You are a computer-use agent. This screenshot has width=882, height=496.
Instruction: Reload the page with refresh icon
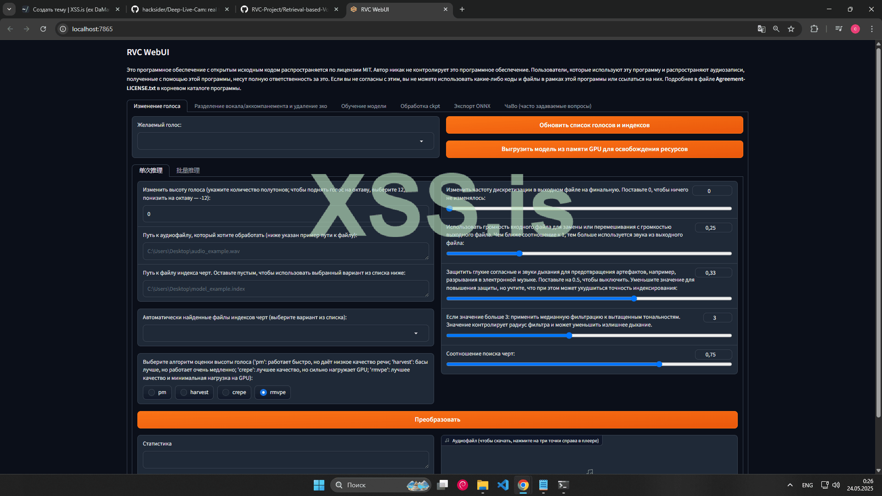click(43, 29)
